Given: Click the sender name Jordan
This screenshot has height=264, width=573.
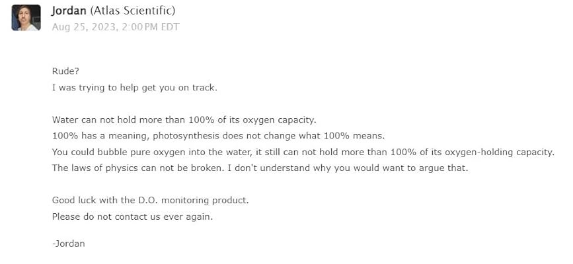Looking at the screenshot, I should (69, 11).
